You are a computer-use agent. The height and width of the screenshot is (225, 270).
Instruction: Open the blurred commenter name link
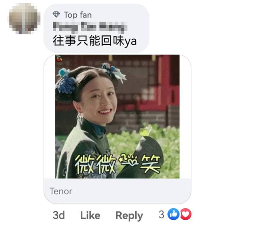pos(89,27)
